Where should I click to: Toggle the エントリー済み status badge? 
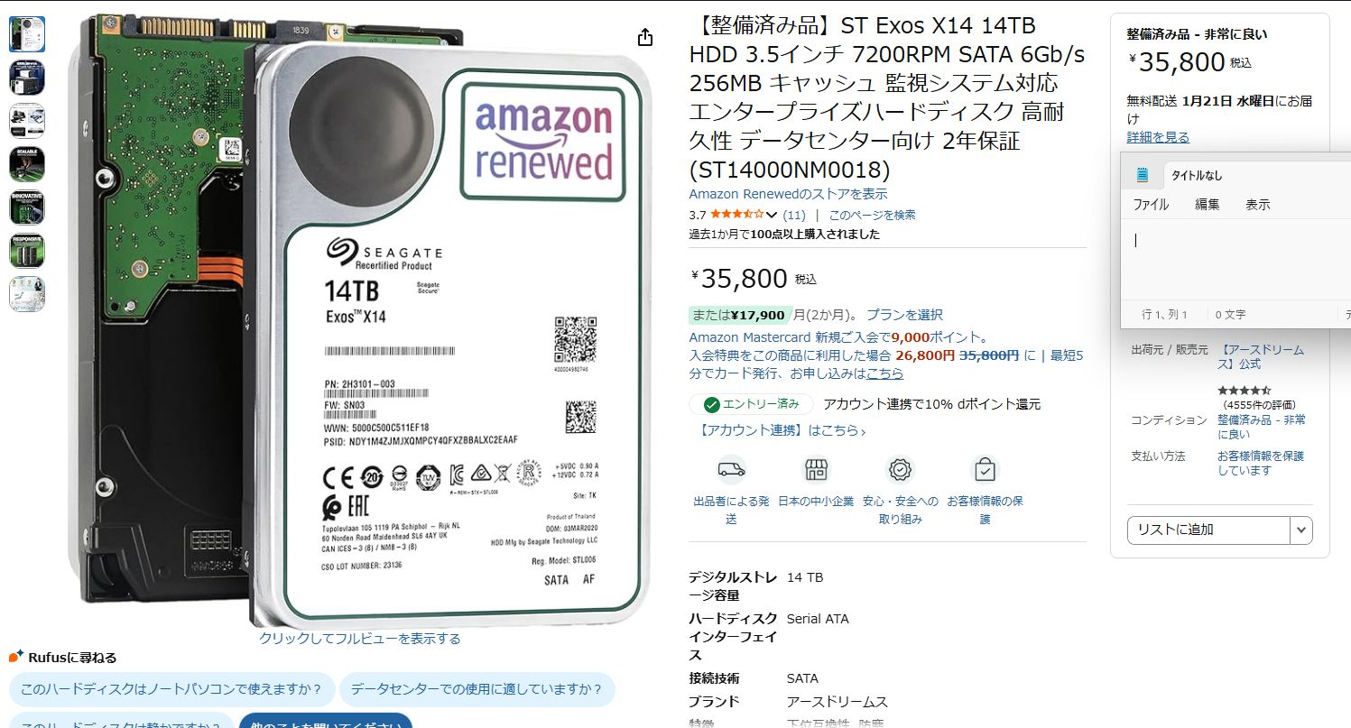[751, 404]
